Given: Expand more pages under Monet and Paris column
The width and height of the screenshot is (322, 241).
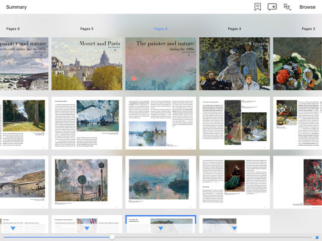Looking at the screenshot, I should pyautogui.click(x=87, y=228).
